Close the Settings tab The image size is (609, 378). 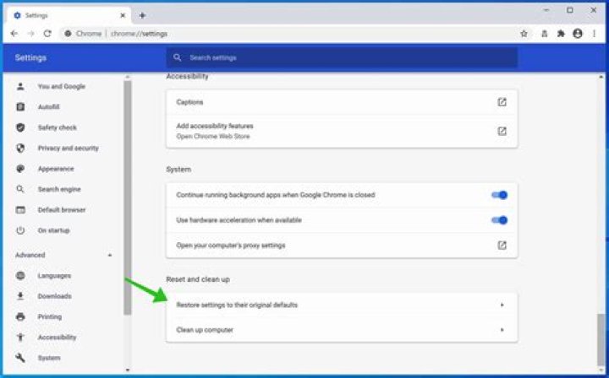[x=123, y=15]
